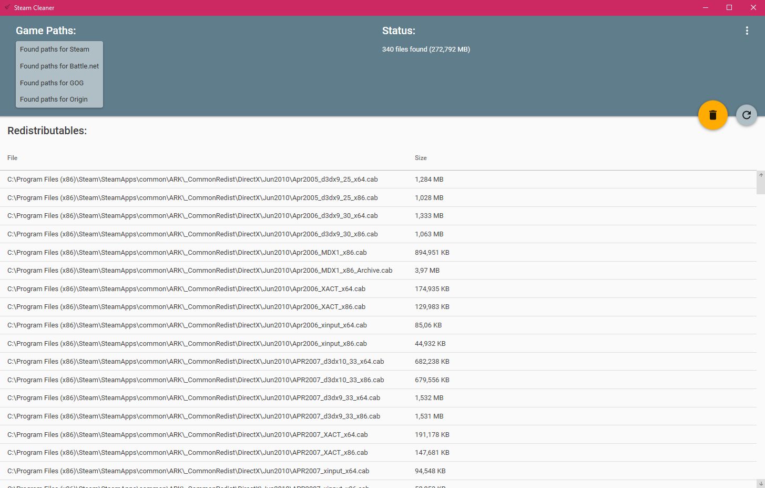Click the orange delete trash button
Screen dimensions: 765x488
coord(712,115)
